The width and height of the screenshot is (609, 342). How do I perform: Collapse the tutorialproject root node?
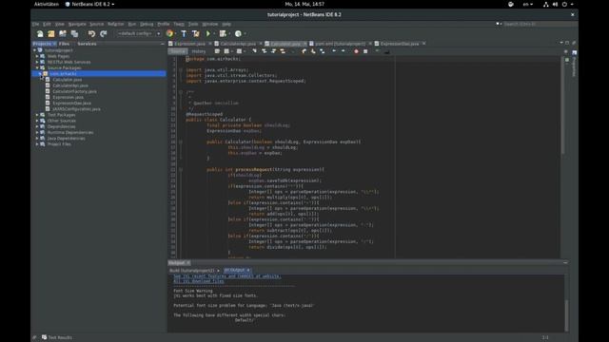click(x=34, y=50)
